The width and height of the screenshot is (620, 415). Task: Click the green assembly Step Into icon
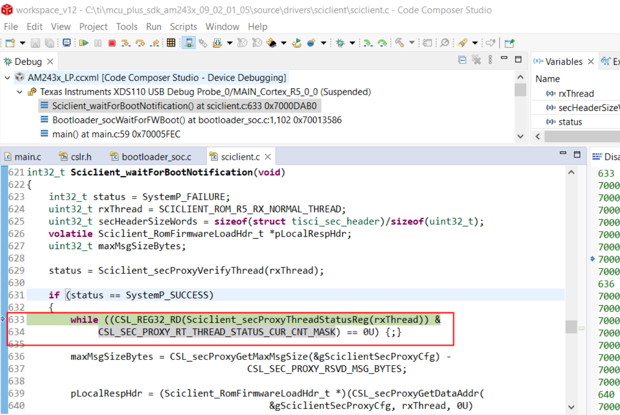point(368,43)
